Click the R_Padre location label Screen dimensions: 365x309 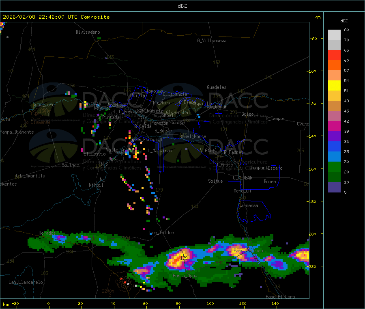pos(232,152)
